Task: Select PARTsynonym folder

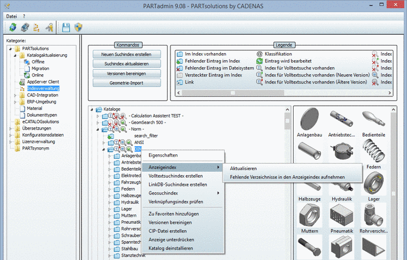Action: coord(36,148)
